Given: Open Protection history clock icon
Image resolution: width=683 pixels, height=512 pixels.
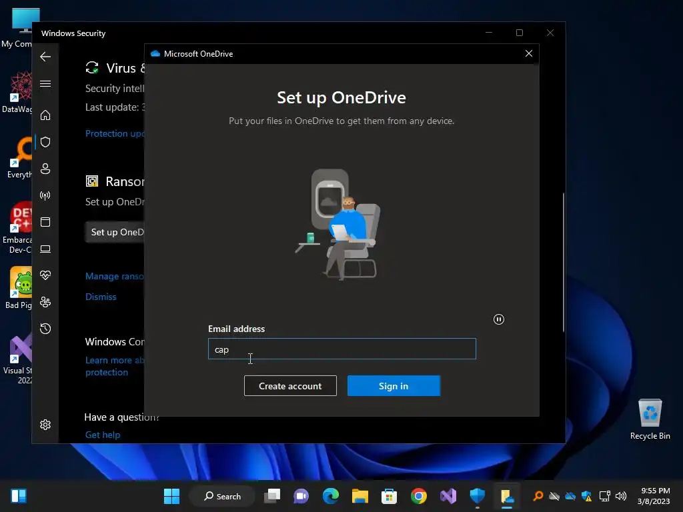Looking at the screenshot, I should tap(45, 329).
